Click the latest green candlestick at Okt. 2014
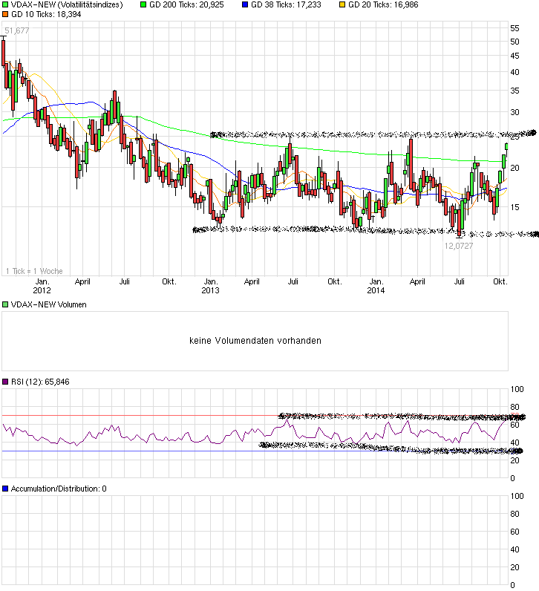This screenshot has width=539, height=591. (x=507, y=146)
